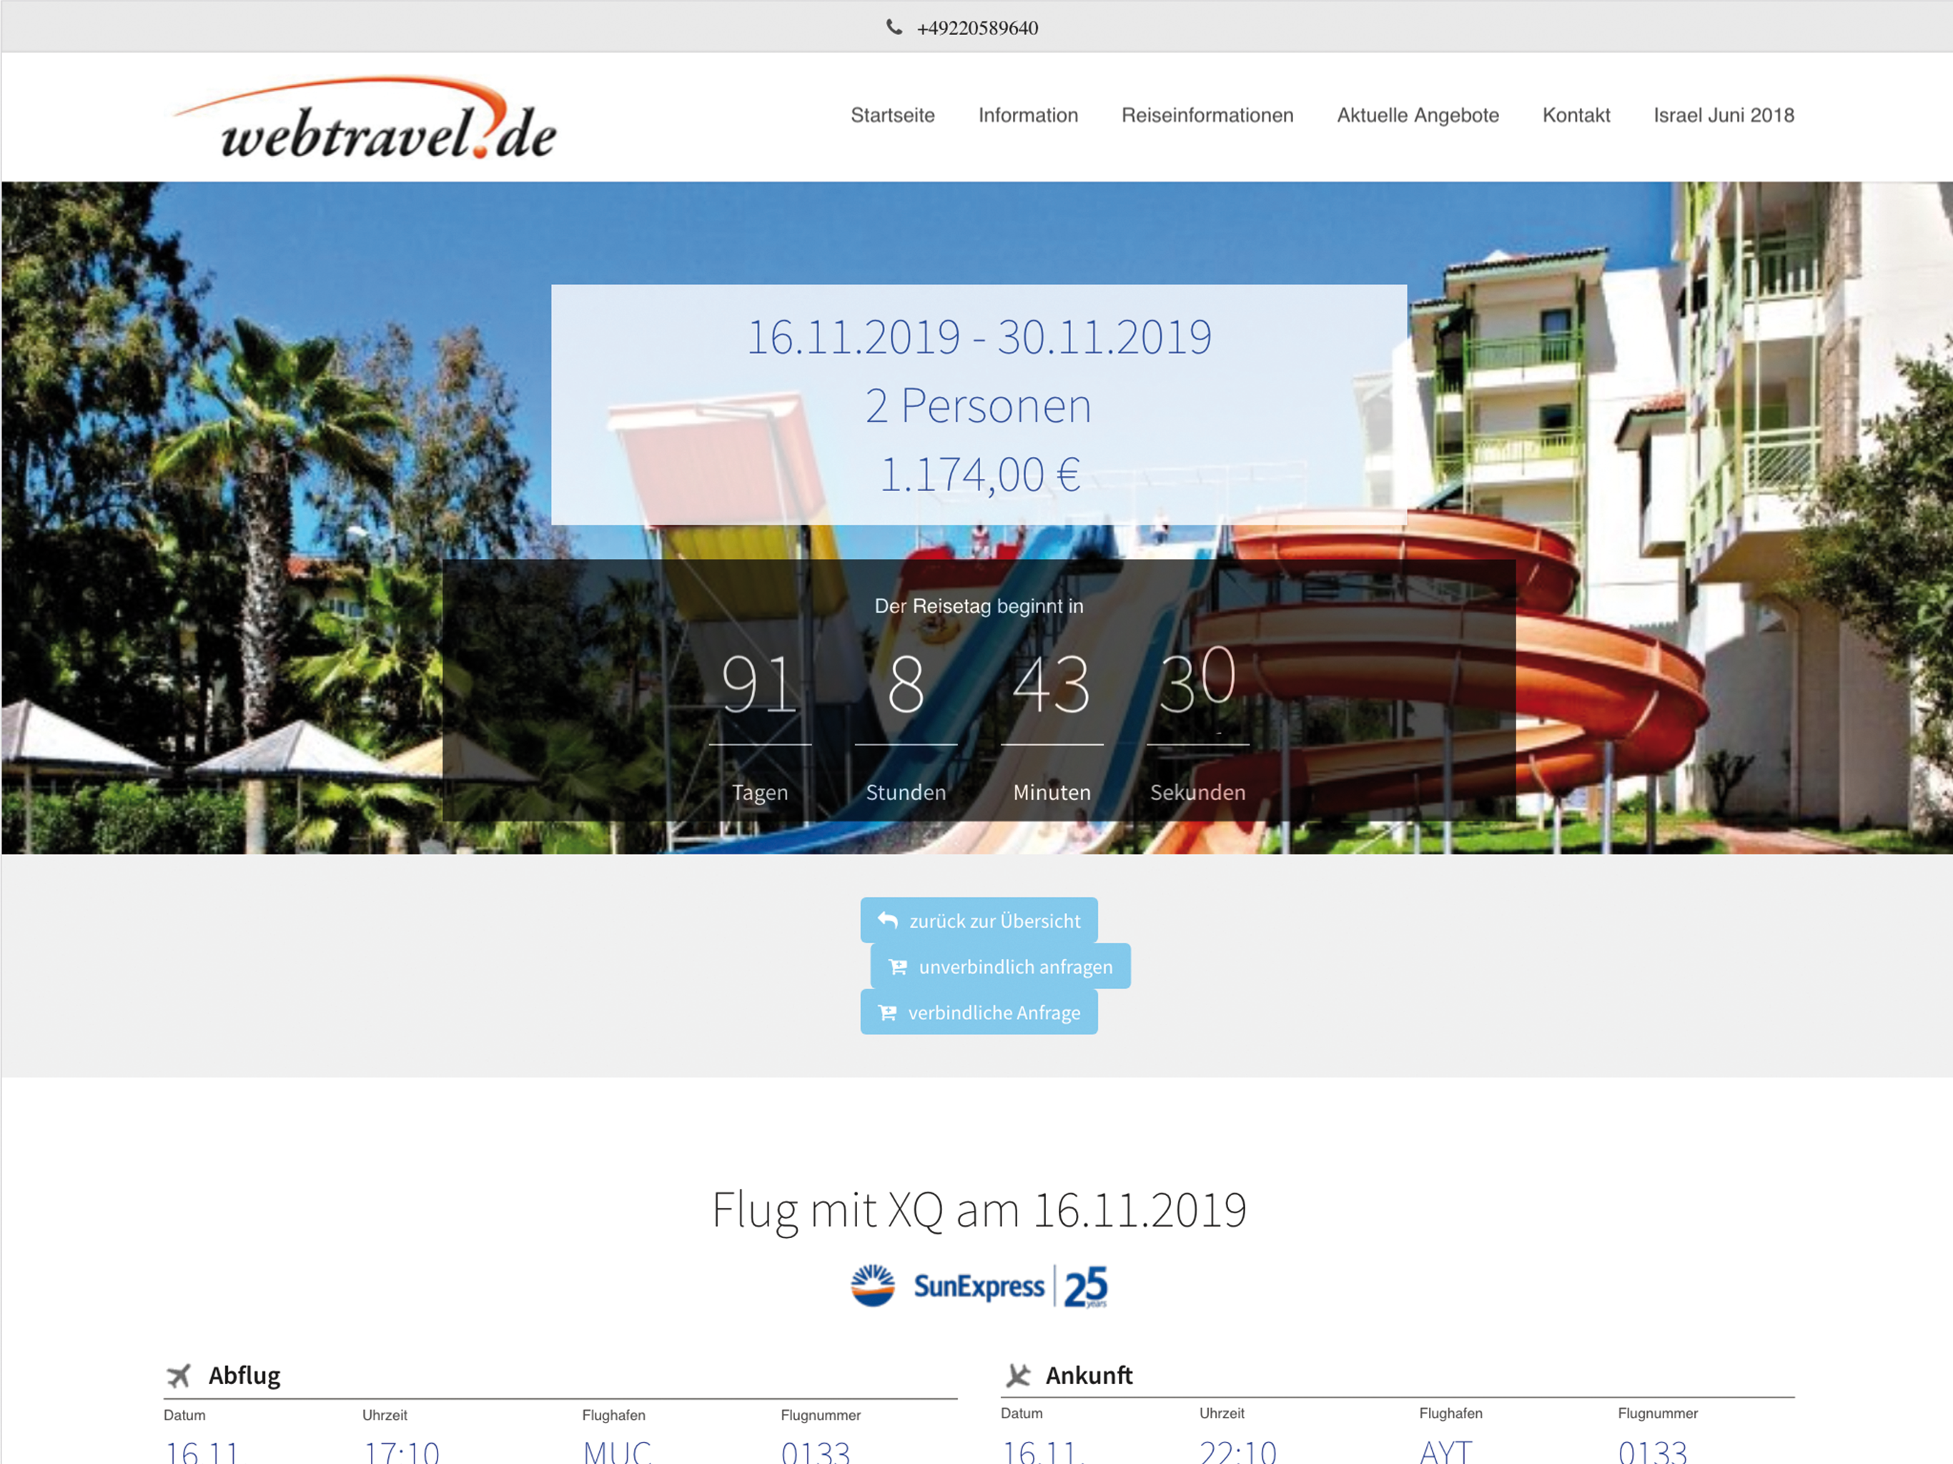This screenshot has height=1464, width=1953.
Task: Click the back arrow icon on Übersicht button
Action: point(887,920)
